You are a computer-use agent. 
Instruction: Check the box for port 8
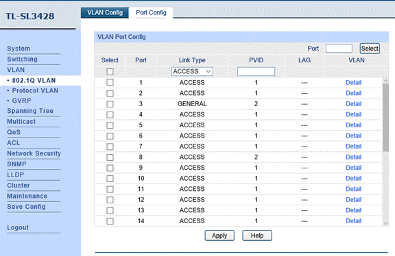(x=110, y=157)
